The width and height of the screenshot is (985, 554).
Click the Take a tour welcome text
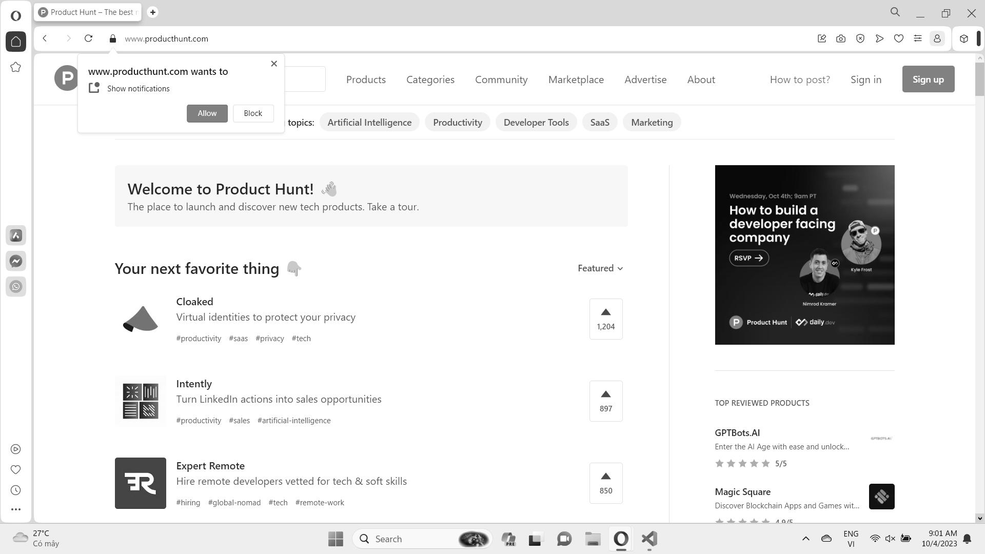pos(393,207)
